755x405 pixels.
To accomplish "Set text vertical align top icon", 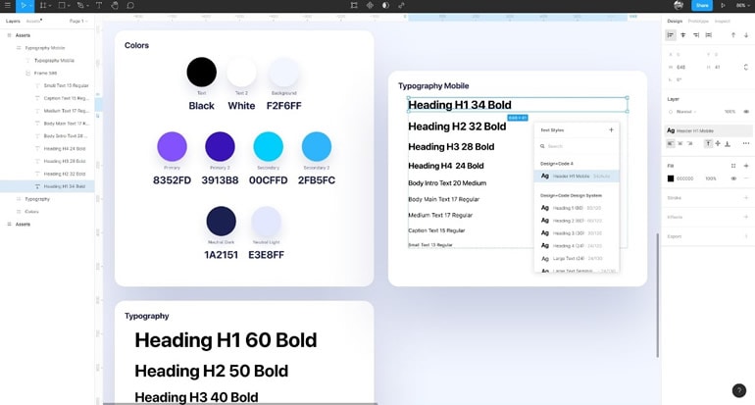I will click(x=708, y=143).
